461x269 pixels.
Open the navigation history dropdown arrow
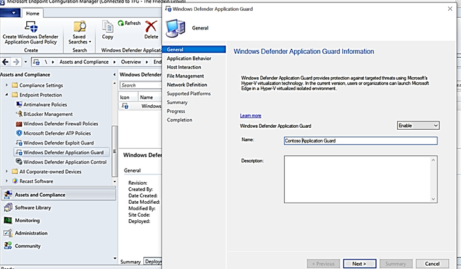[x=26, y=62]
